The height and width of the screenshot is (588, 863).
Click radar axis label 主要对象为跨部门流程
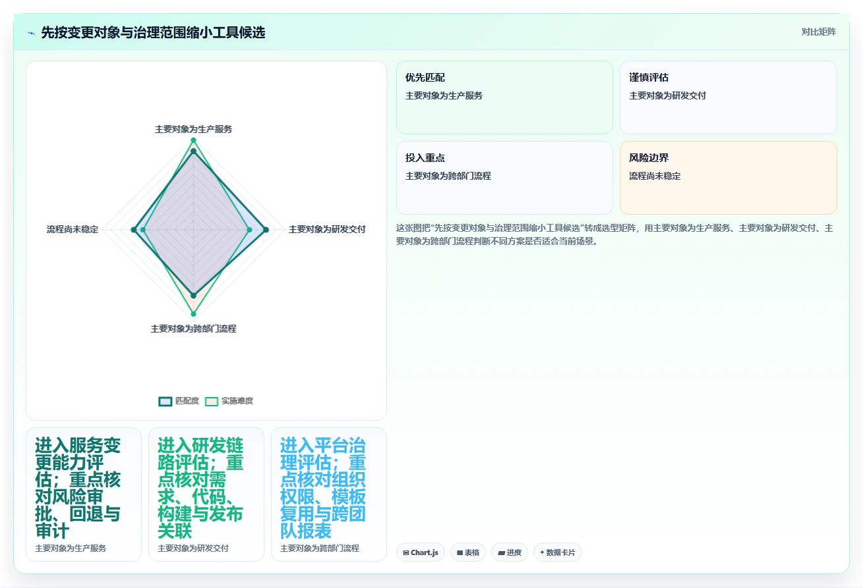193,329
